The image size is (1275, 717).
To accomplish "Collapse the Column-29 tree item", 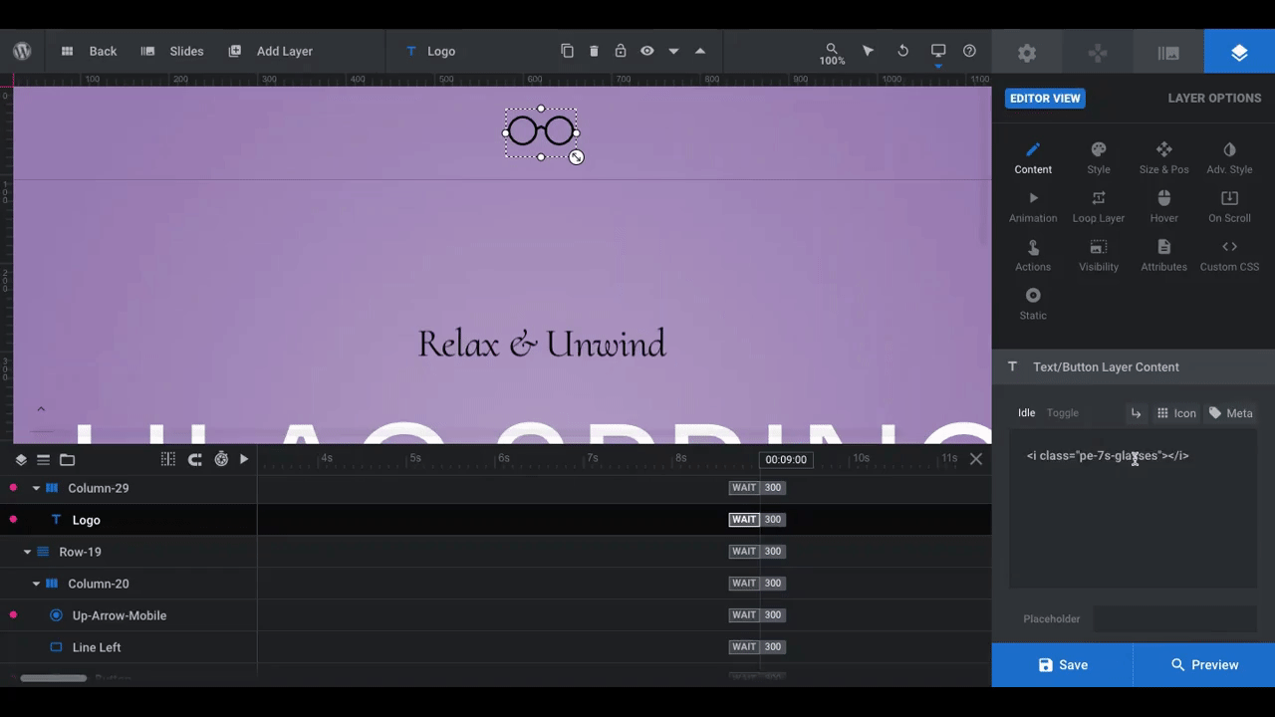I will [x=37, y=488].
